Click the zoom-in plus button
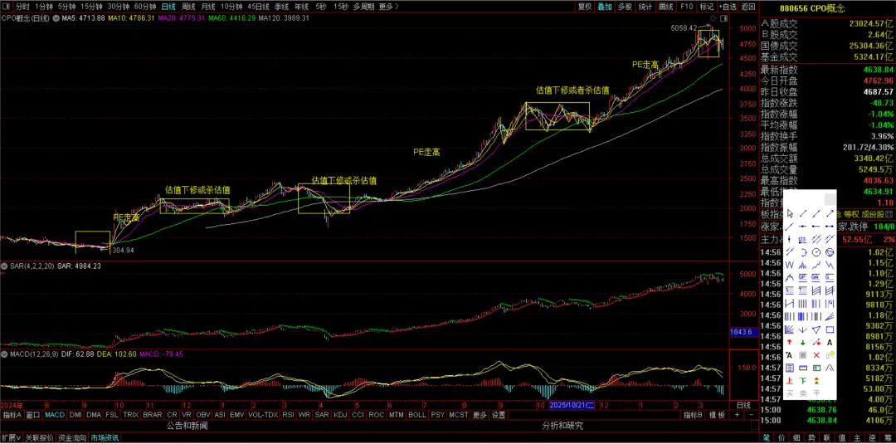 coord(738,415)
